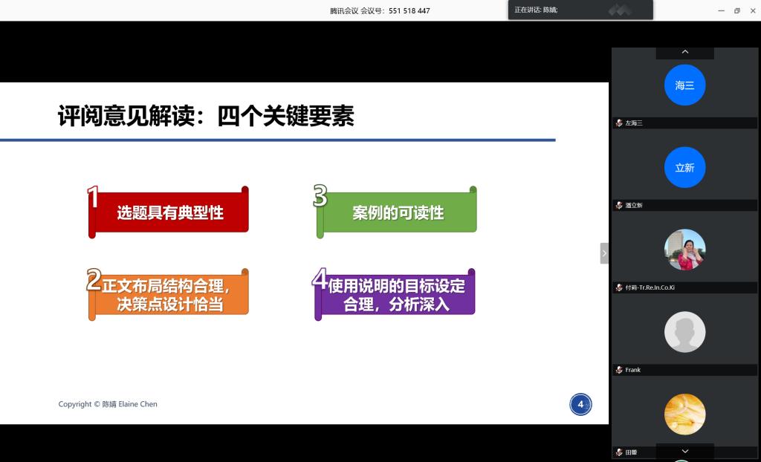Click the muted mic icon next to Frank
Viewport: 761px width, 462px height.
coord(619,370)
